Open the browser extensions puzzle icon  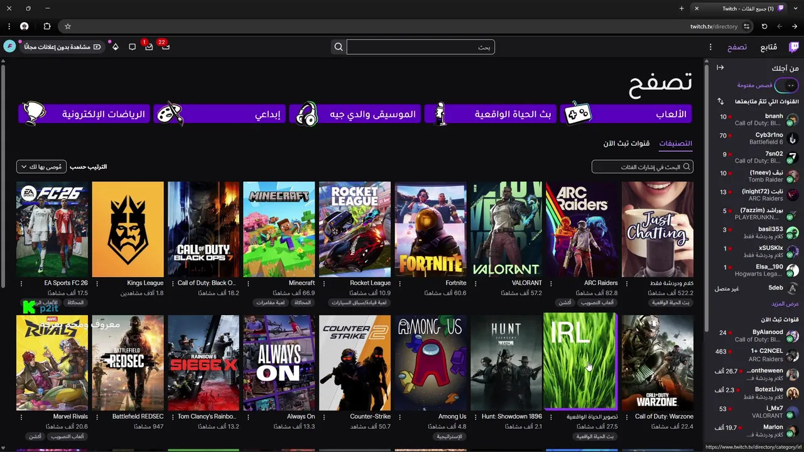pyautogui.click(x=47, y=26)
